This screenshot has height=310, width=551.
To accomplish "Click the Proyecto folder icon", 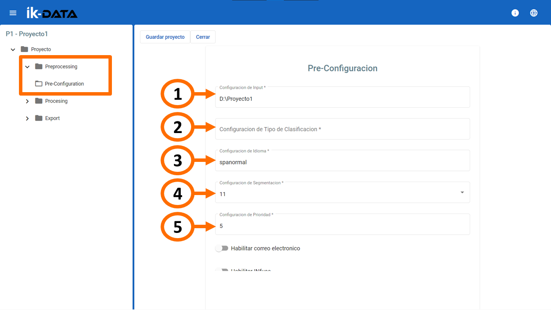I will 25,49.
